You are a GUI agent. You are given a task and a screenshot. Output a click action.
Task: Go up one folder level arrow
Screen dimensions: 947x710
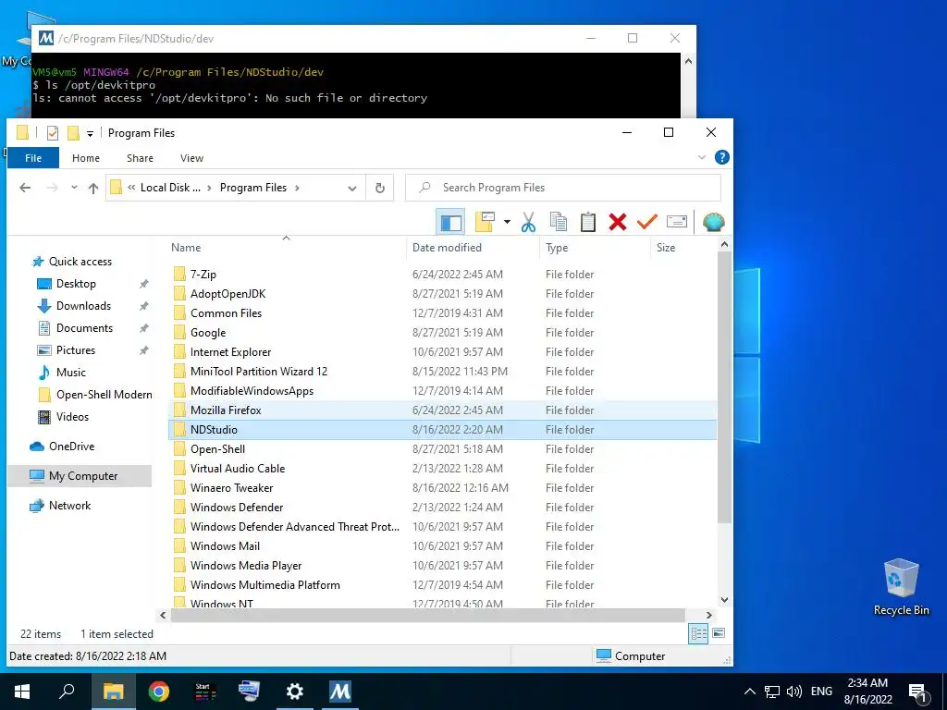pyautogui.click(x=93, y=188)
